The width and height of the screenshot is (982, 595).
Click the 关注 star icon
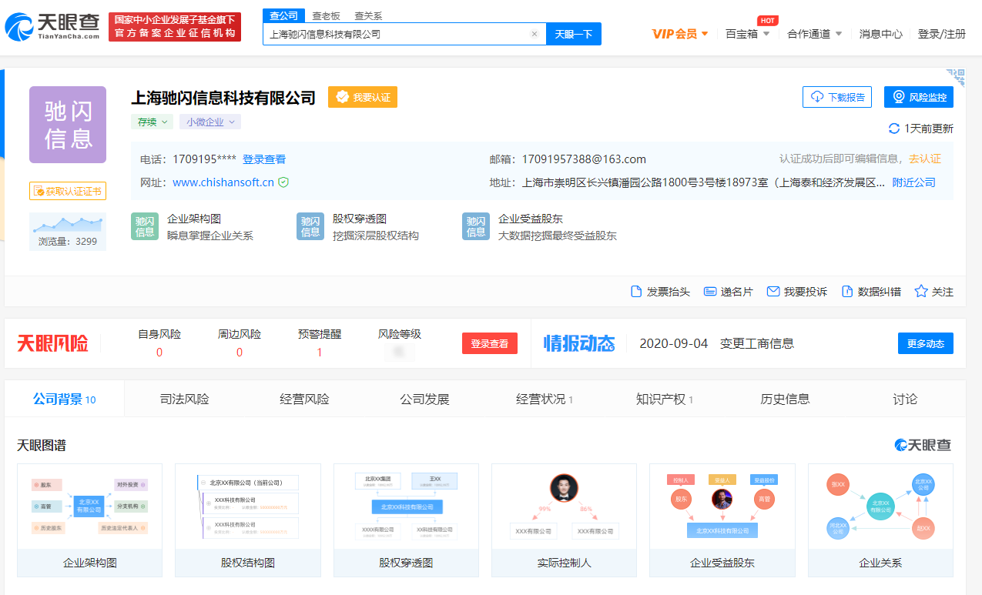coord(920,292)
